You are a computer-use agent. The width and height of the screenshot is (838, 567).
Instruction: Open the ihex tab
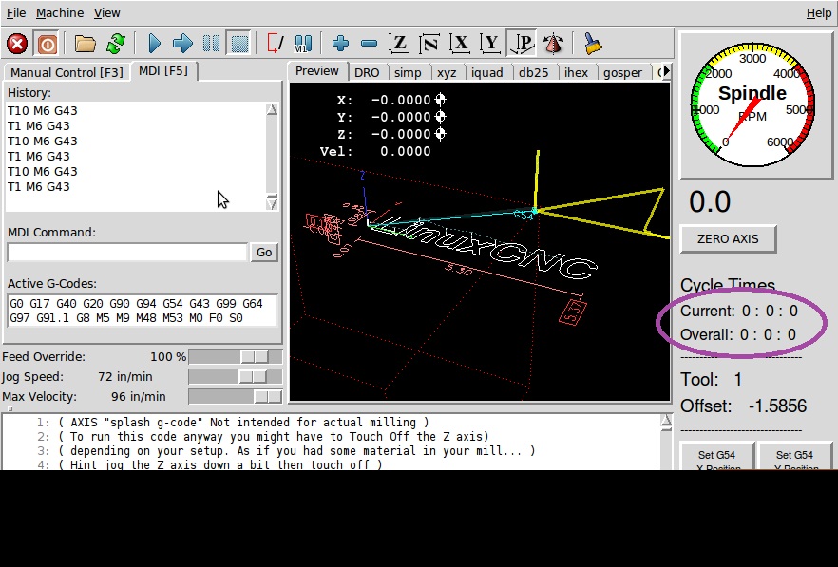coord(576,72)
